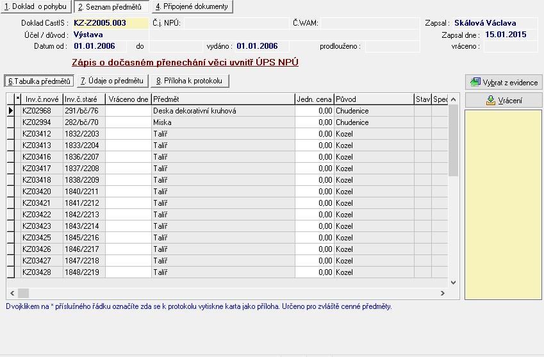Click the price 0,00 in row KZ03420
The height and width of the screenshot is (357, 544).
[315, 191]
